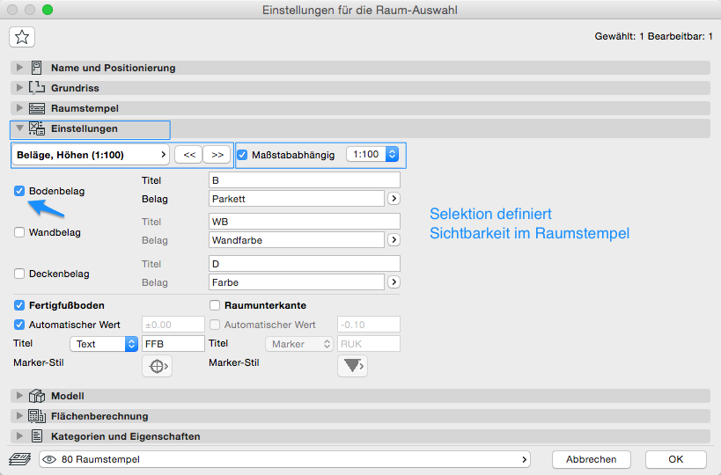The height and width of the screenshot is (475, 721).
Task: Open the Beläge, Höhen page selector
Action: click(91, 155)
